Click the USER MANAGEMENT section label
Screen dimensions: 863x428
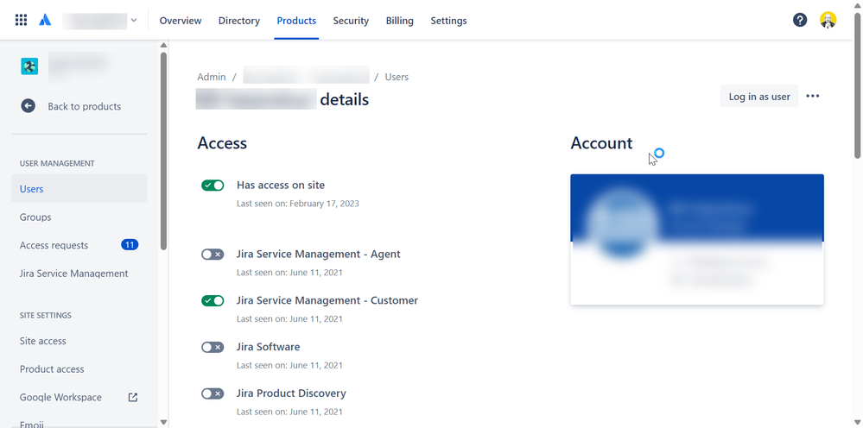point(57,163)
